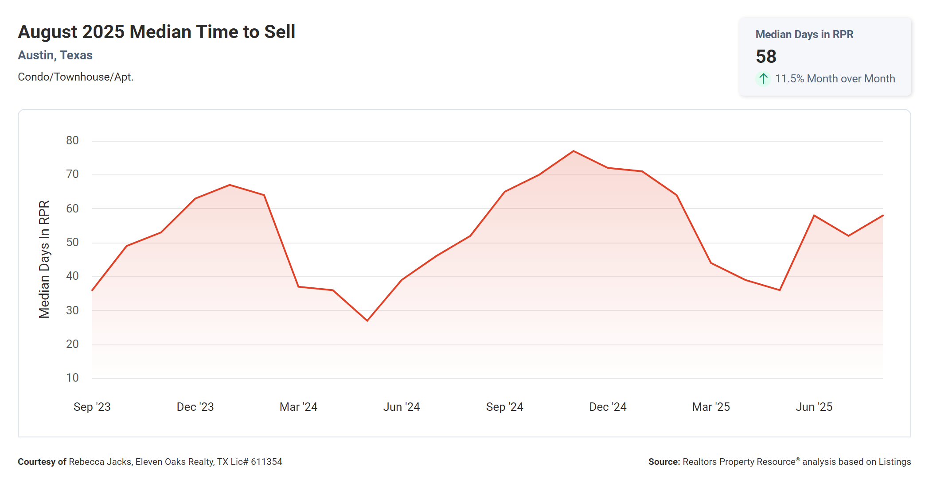Click the Dec '23 x-axis label
The height and width of the screenshot is (487, 929).
click(195, 407)
